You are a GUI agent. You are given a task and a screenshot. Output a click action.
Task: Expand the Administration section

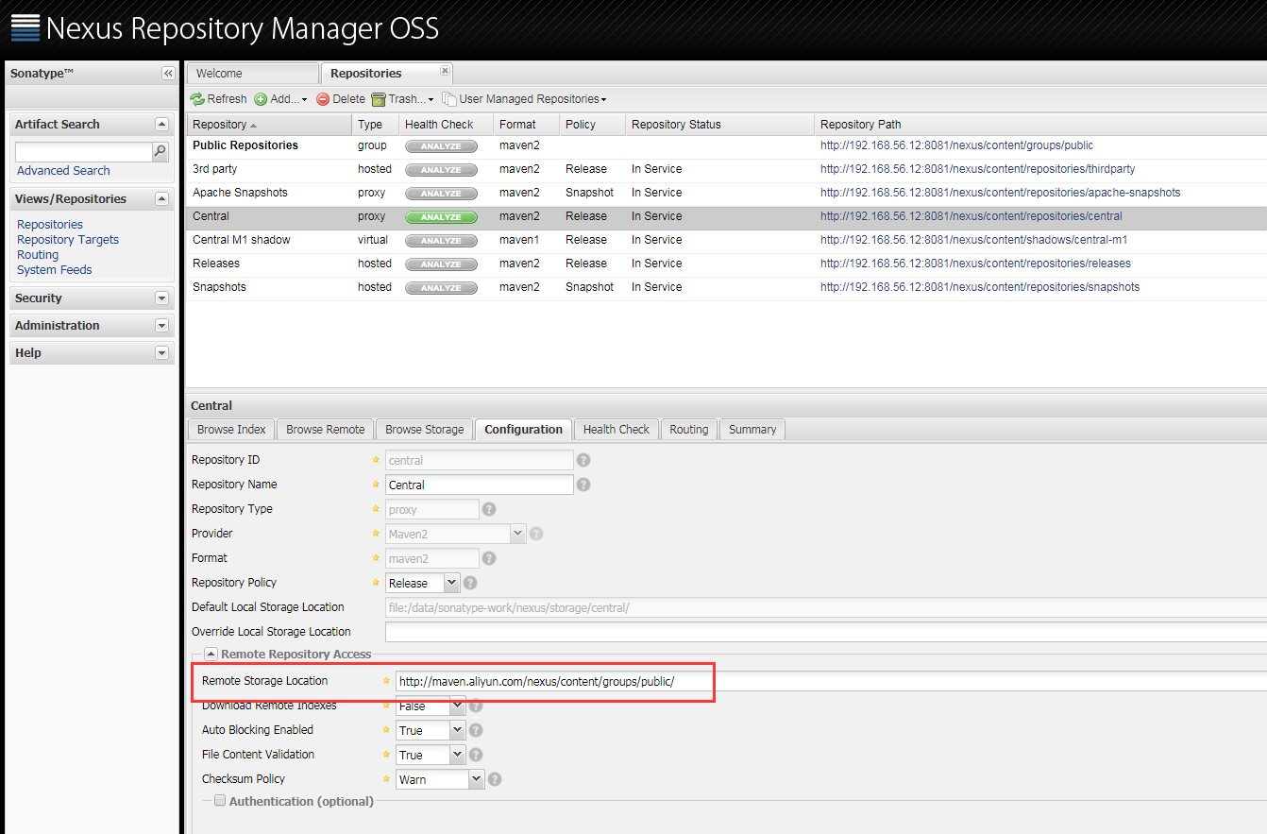pos(161,326)
